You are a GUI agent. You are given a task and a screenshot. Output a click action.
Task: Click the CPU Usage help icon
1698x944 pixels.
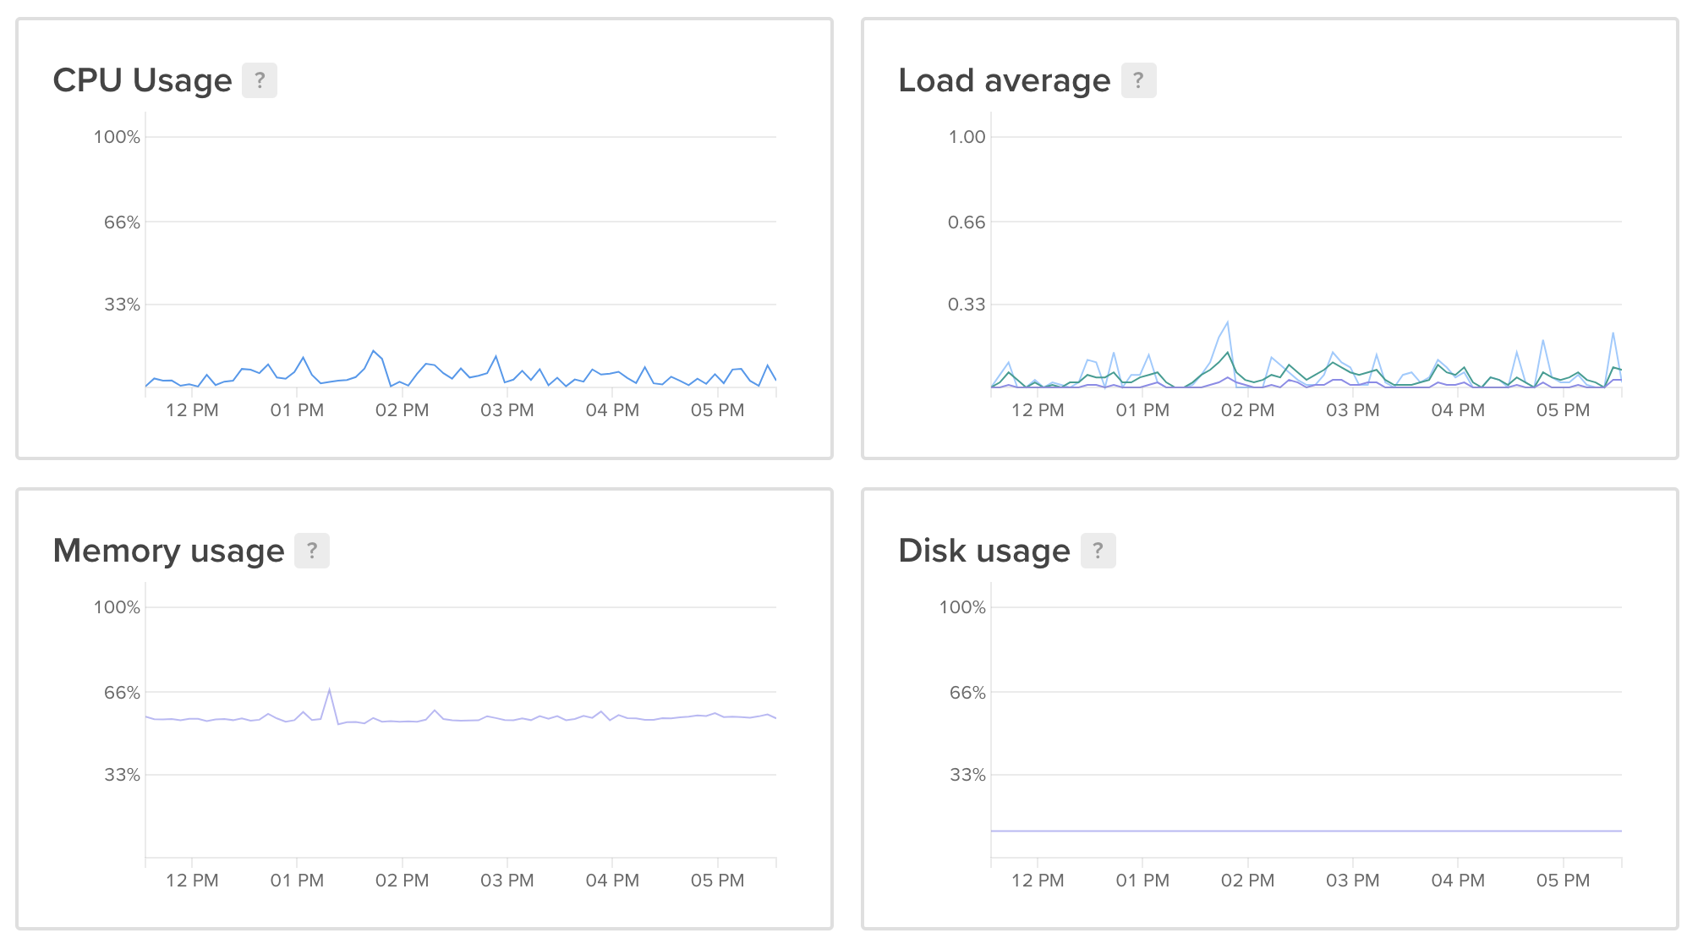[x=260, y=80]
